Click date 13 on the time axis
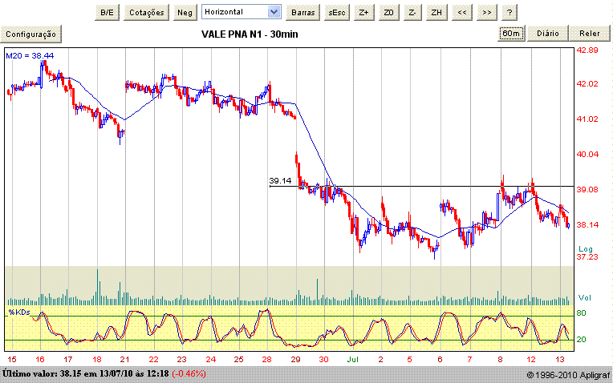Image resolution: width=613 pixels, height=383 pixels. point(560,359)
